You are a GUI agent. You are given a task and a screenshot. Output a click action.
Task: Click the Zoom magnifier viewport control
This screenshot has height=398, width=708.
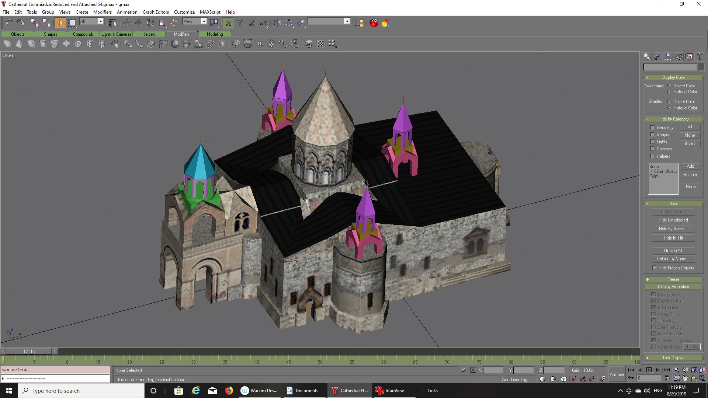coord(676,370)
